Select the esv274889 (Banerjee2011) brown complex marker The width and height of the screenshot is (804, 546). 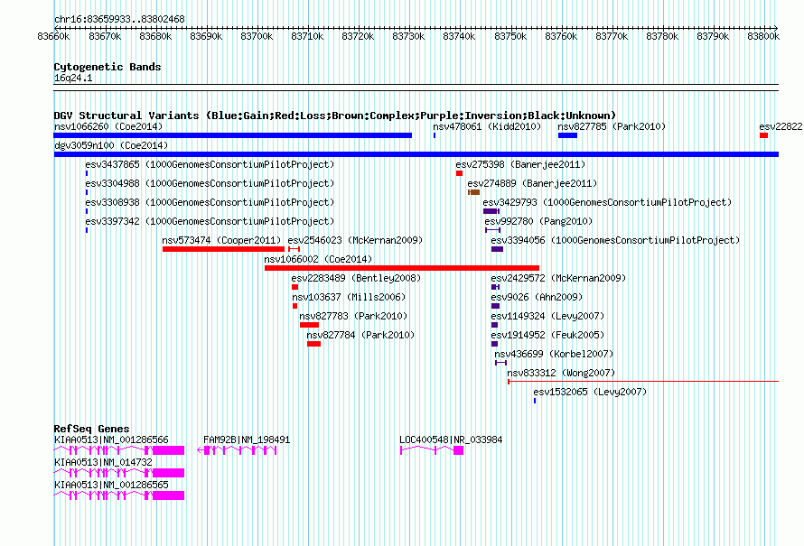pos(473,192)
